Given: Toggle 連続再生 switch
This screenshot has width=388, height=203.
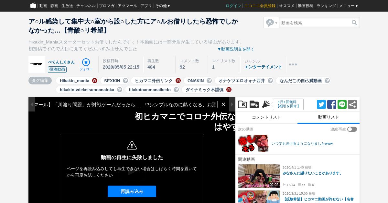Looking at the screenshot, I should point(352,129).
